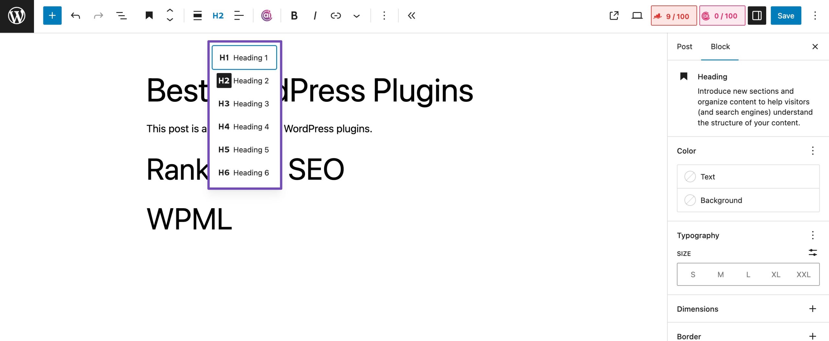Open the block inserter plus button
The height and width of the screenshot is (341, 829).
(52, 16)
